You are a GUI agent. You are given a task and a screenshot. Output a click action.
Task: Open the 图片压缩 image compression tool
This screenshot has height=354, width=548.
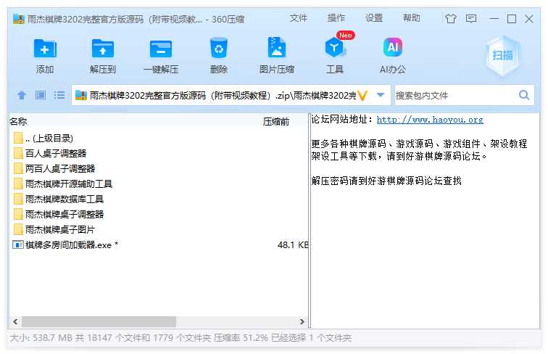click(277, 48)
